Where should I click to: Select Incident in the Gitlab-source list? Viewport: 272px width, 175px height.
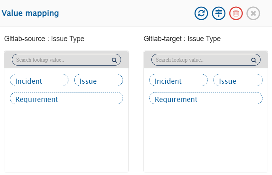pyautogui.click(x=39, y=80)
